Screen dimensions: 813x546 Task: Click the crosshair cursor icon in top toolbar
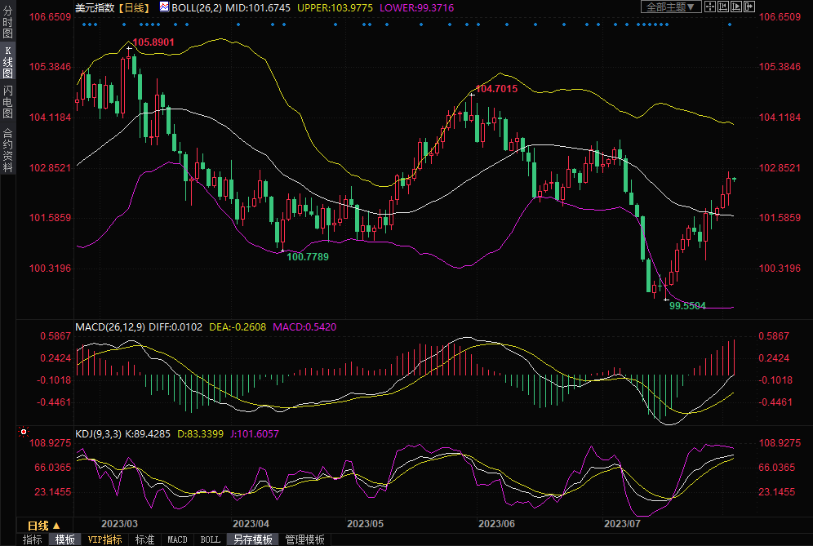tap(710, 7)
